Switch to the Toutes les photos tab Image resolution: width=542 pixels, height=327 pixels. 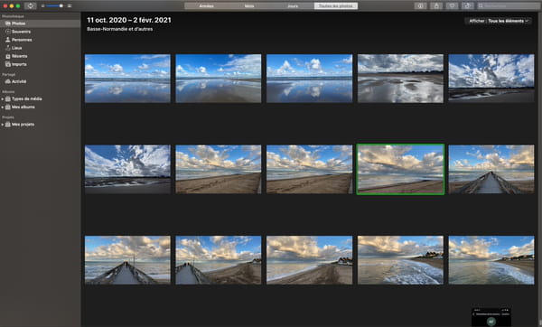point(336,6)
